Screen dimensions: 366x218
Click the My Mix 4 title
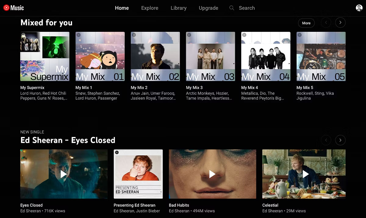249,87
